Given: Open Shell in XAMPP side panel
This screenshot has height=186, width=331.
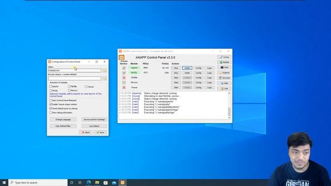Looking at the screenshot, I should (x=224, y=68).
